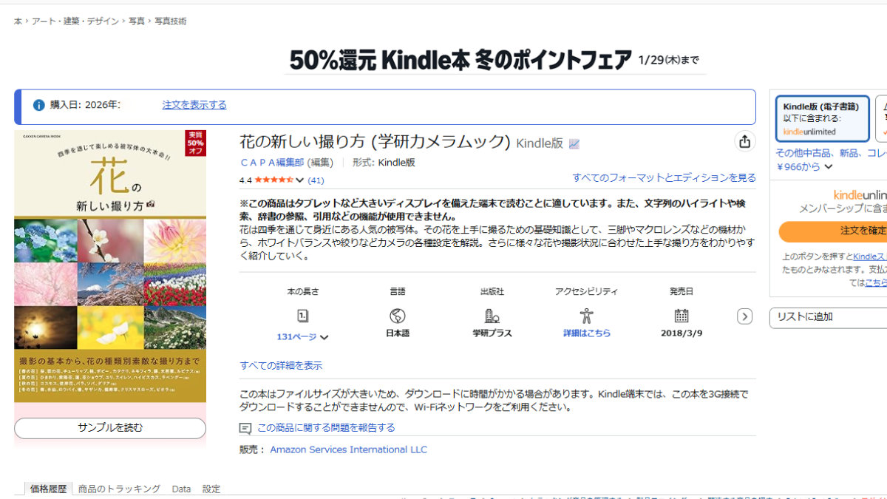887x499 pixels.
Task: Click the blue info icon in purchase banner
Action: tap(38, 105)
